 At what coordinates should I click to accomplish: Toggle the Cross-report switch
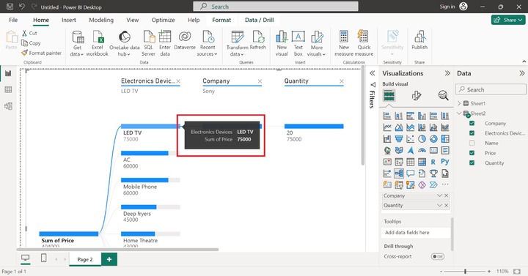pyautogui.click(x=437, y=256)
